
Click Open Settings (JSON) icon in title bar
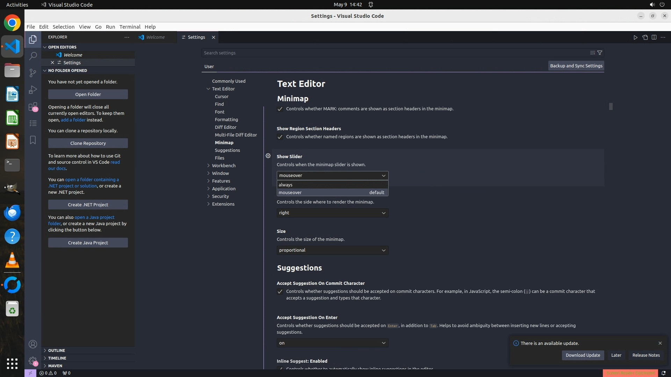point(645,37)
